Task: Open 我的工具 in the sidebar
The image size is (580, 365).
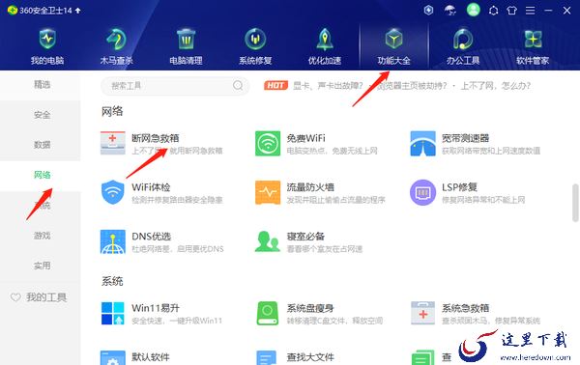Action: coord(39,297)
